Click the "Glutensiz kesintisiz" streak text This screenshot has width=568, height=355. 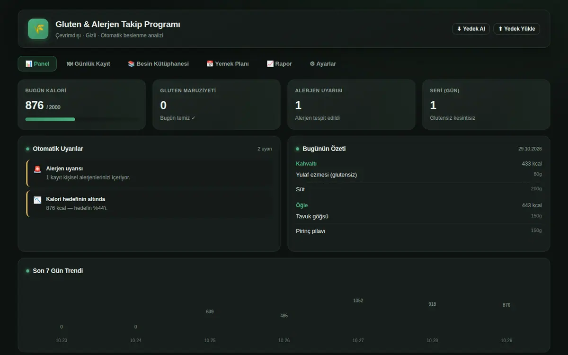click(453, 118)
